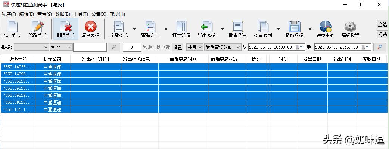Select tracking number 7350136528...

coord(18,88)
